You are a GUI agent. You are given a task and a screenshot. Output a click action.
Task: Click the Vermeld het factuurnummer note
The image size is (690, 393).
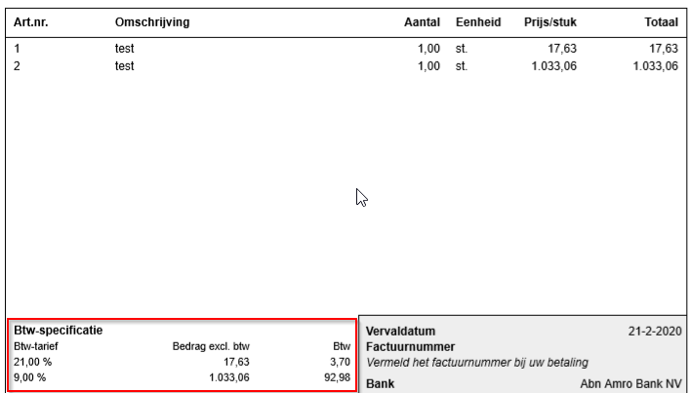(x=477, y=363)
